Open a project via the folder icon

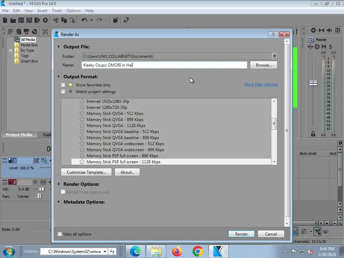tap(13, 20)
